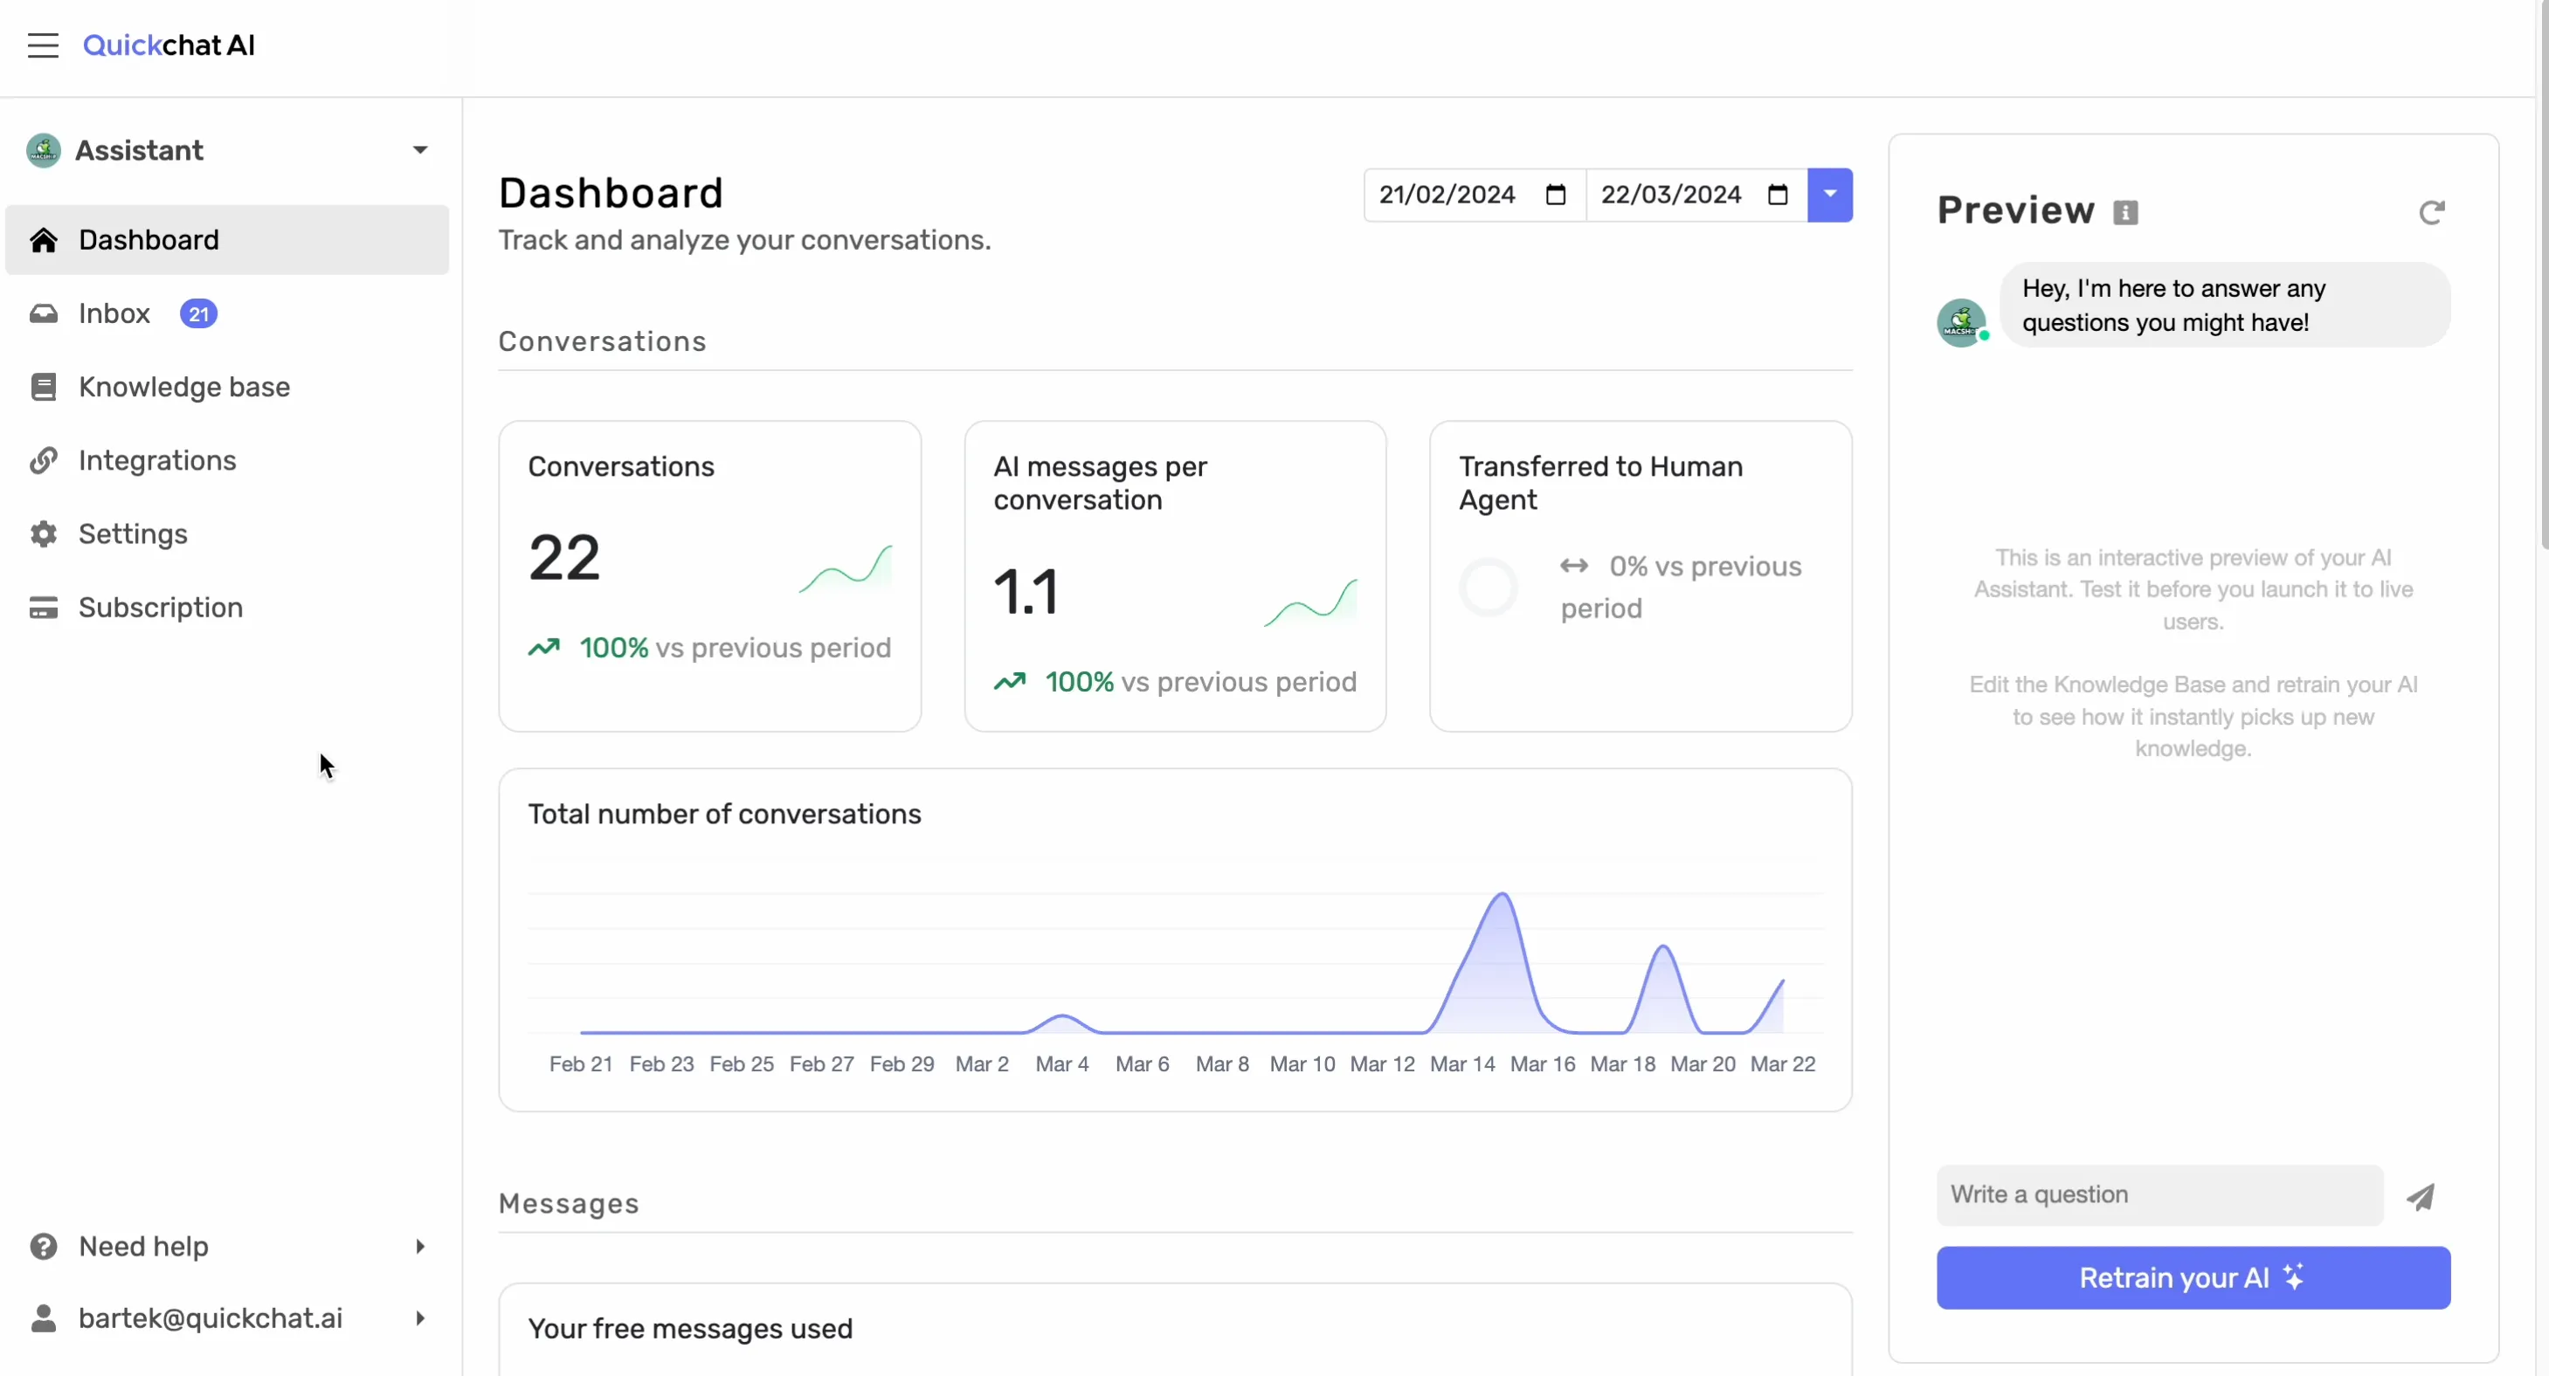Click the Subscription card icon
The width and height of the screenshot is (2549, 1376).
point(43,608)
